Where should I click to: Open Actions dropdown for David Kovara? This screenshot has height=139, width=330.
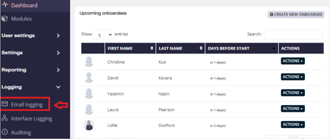coord(293,77)
